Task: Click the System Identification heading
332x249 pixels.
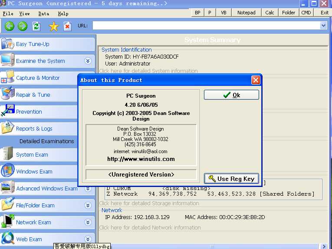Action: (x=127, y=50)
